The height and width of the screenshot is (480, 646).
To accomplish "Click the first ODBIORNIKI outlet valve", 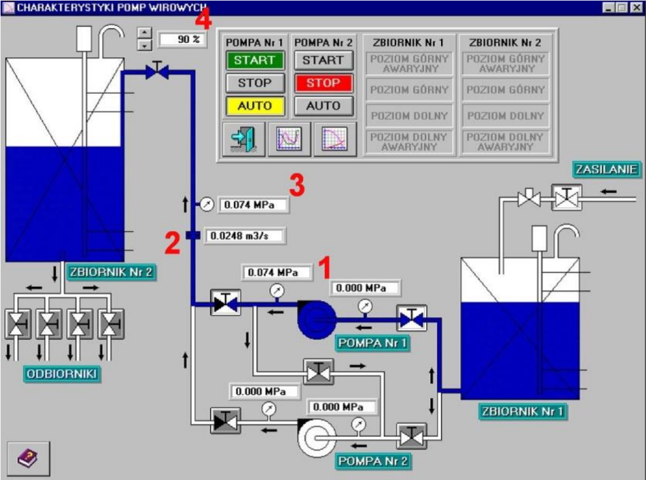I will [17, 324].
